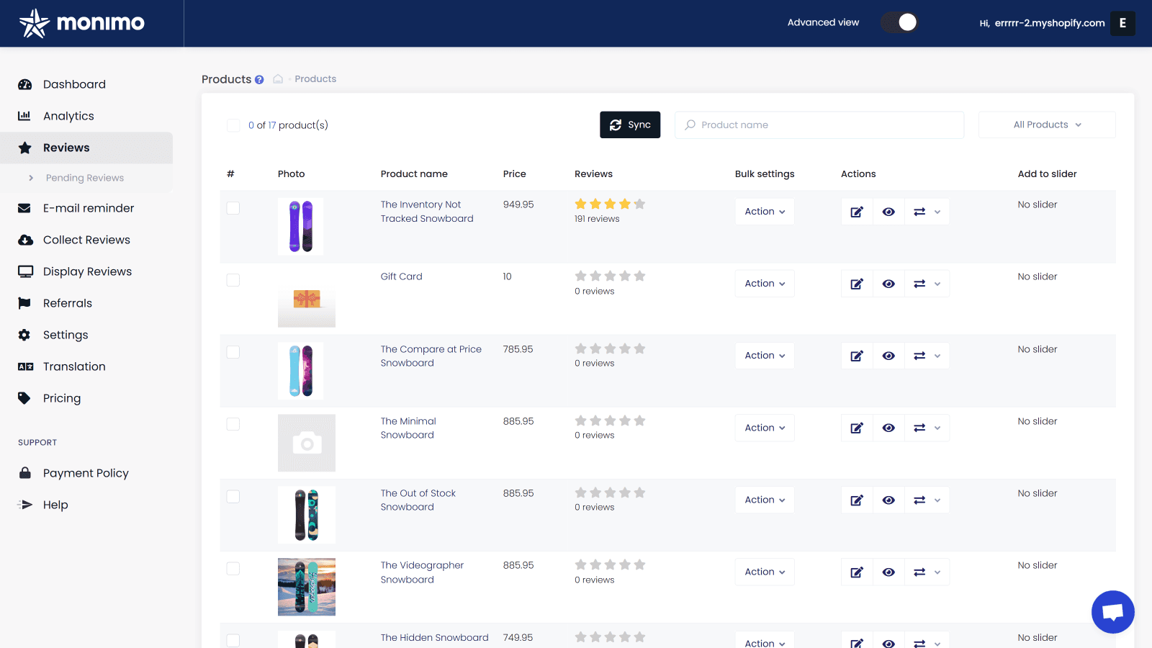Image resolution: width=1152 pixels, height=648 pixels.
Task: Type in the Product name search field
Action: point(819,125)
